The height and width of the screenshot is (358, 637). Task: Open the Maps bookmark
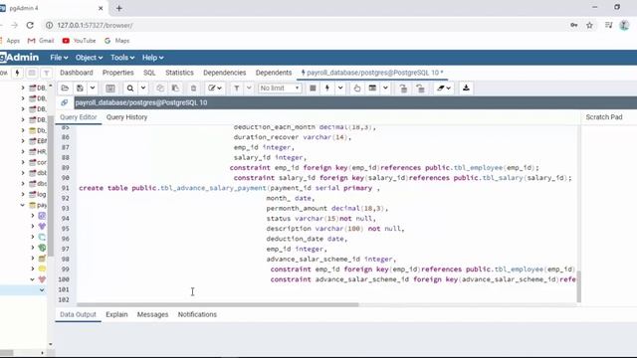[x=117, y=41]
